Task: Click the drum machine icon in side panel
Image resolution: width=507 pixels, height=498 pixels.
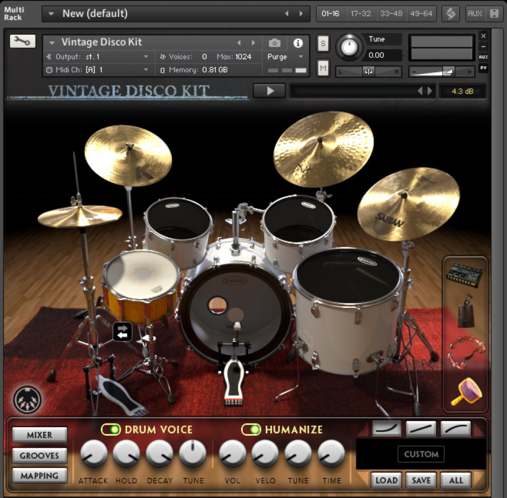Action: 465,274
